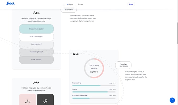Click the organization chart icon on pink tile
Screen dimensions: 178x105
pyautogui.click(x=27, y=101)
